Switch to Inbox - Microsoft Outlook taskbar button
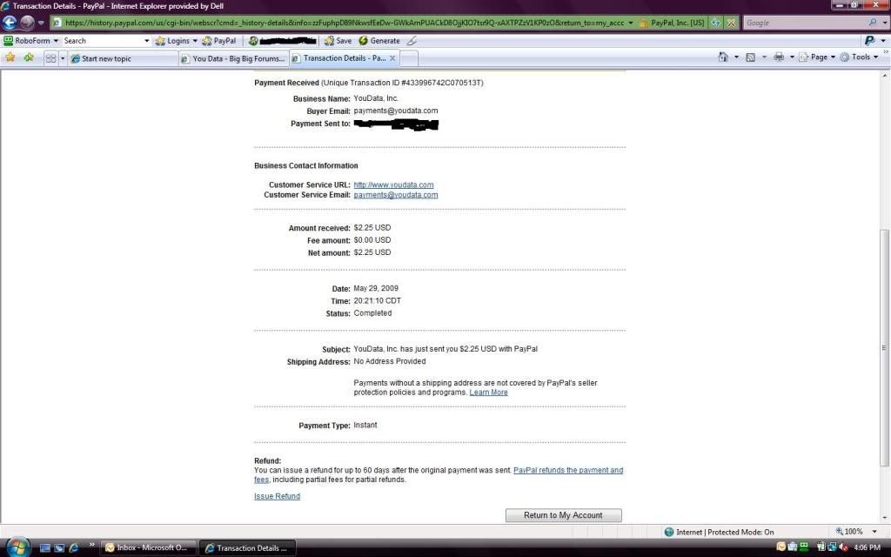This screenshot has height=557, width=891. click(x=149, y=548)
